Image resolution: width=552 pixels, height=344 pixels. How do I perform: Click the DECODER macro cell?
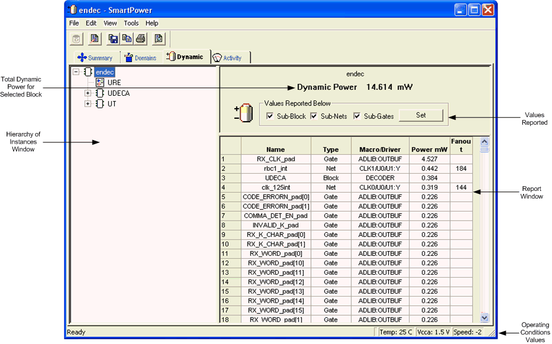coord(380,178)
